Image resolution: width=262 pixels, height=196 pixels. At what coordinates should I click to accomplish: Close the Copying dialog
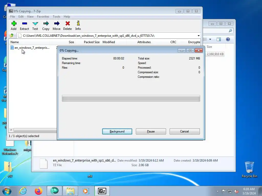(x=199, y=50)
